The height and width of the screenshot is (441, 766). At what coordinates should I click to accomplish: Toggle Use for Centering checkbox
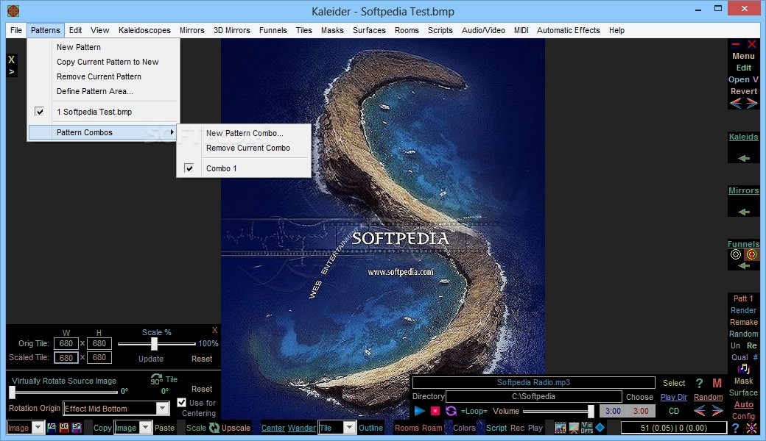pyautogui.click(x=181, y=403)
